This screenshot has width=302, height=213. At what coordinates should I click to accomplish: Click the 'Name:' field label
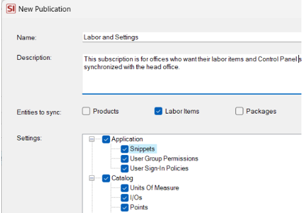27,37
